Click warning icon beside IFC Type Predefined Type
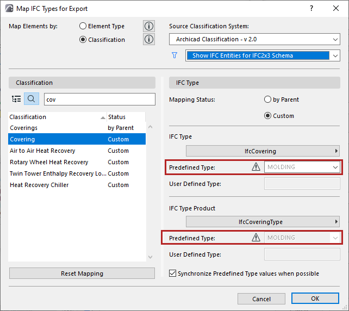Viewport: 349px width, 311px height. (x=256, y=167)
